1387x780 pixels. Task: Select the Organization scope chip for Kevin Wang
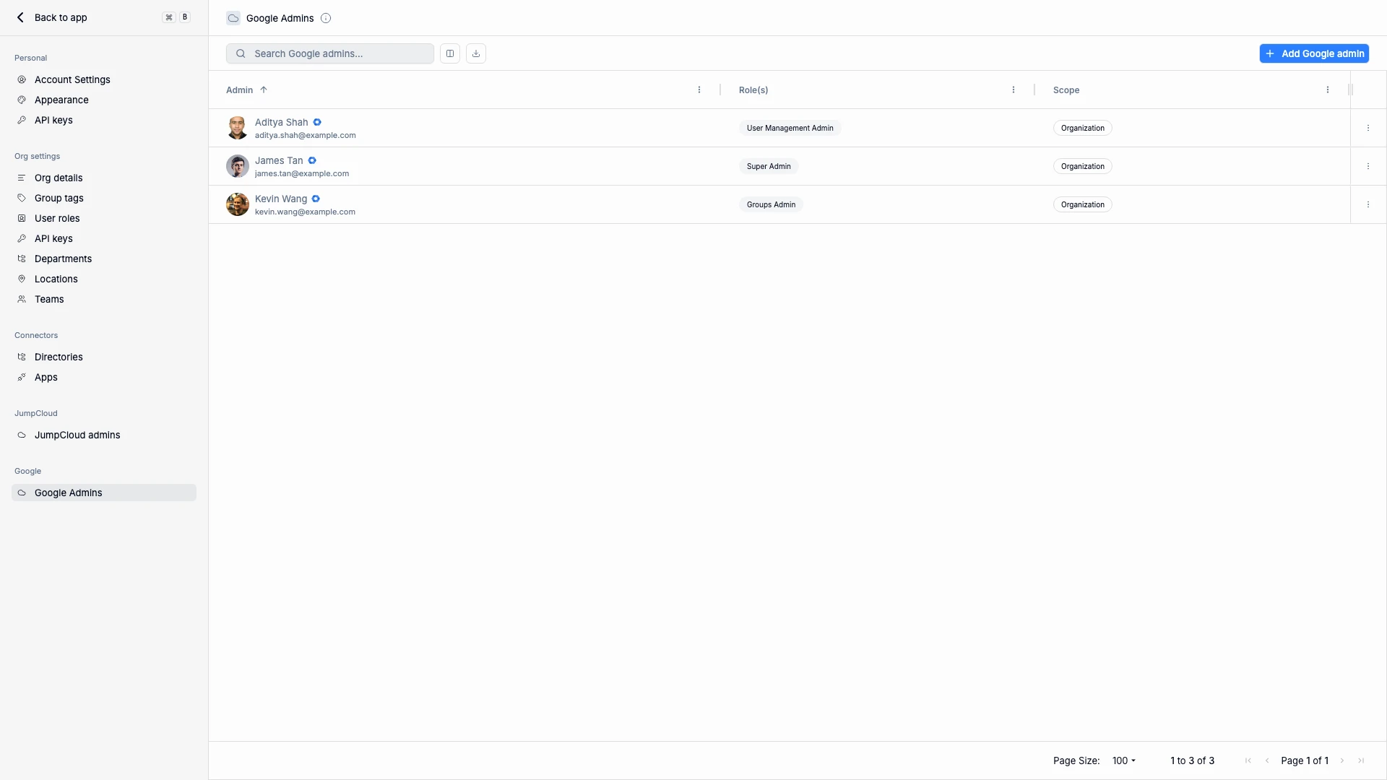click(x=1082, y=204)
